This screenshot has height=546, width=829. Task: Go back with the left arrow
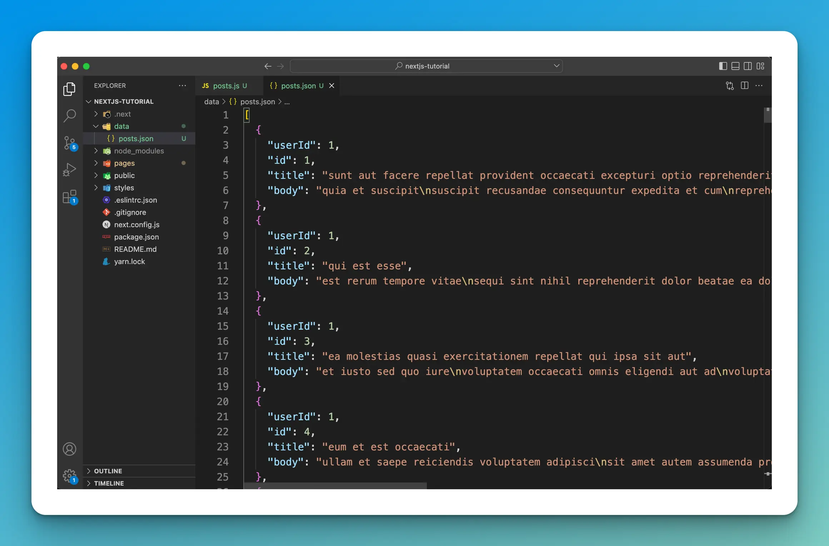[x=268, y=66]
